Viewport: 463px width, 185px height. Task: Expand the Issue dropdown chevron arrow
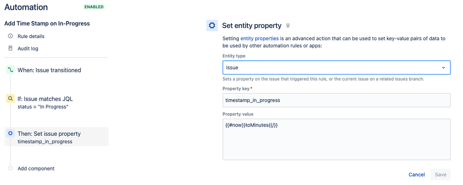(443, 68)
